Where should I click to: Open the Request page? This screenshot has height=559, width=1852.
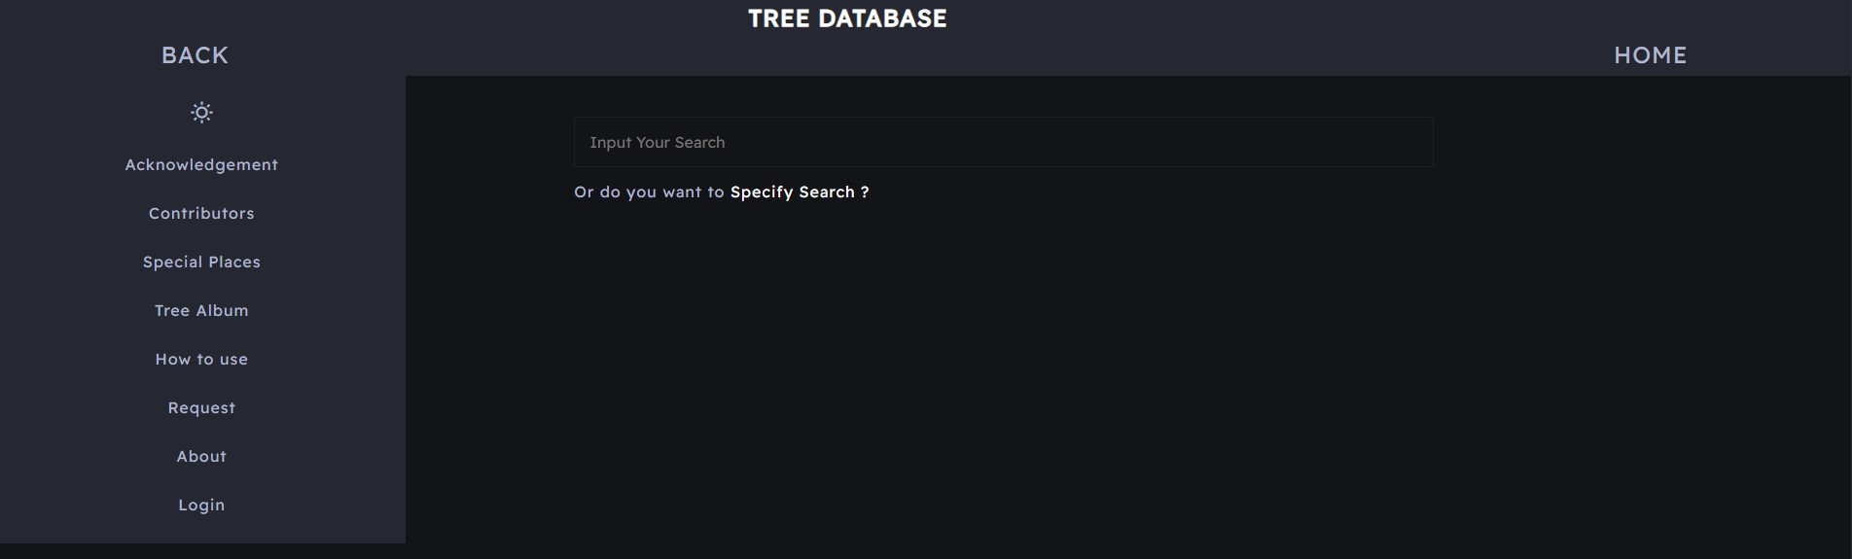click(201, 408)
